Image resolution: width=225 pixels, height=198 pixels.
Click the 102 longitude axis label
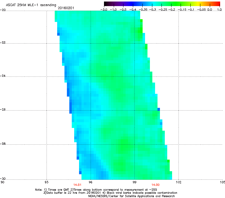pyautogui.click(x=178, y=182)
